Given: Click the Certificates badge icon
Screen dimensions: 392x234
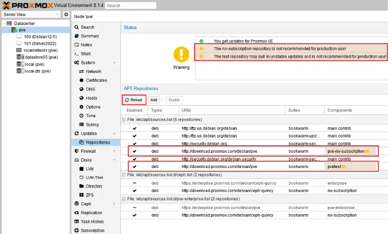Looking at the screenshot, I should pos(82,80).
